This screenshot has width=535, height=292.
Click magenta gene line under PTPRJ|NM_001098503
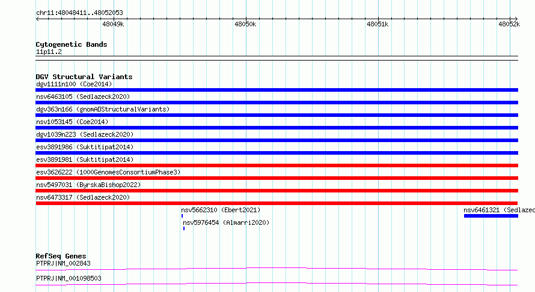pos(277,284)
